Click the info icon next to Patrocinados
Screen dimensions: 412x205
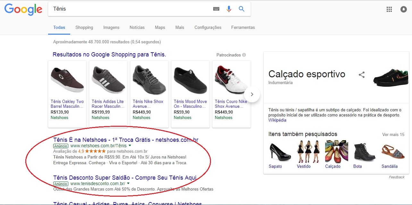coord(244,55)
